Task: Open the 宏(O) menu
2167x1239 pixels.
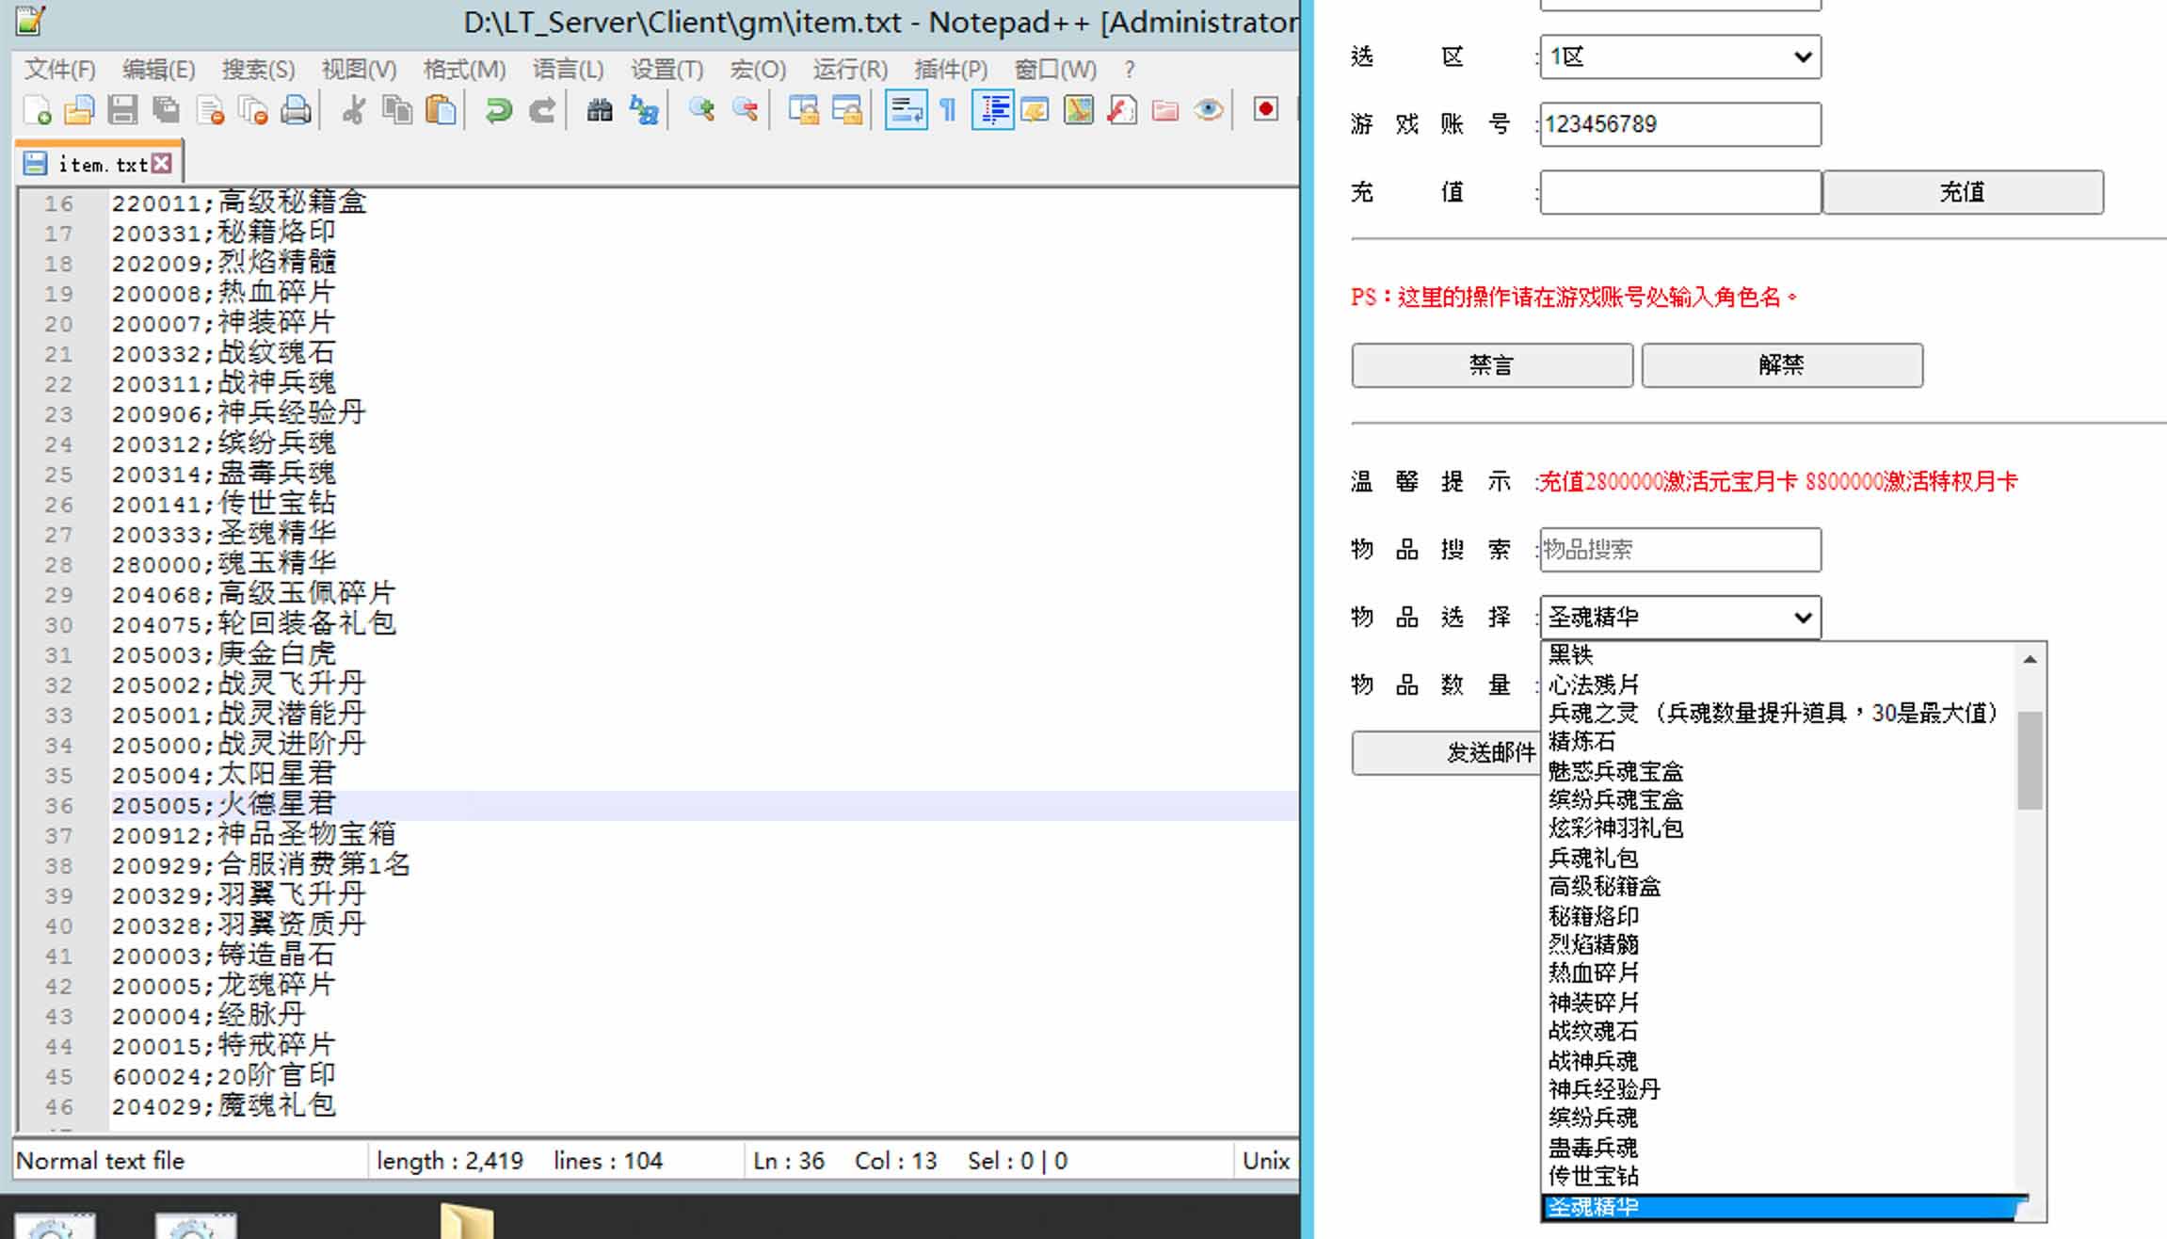Action: click(758, 69)
